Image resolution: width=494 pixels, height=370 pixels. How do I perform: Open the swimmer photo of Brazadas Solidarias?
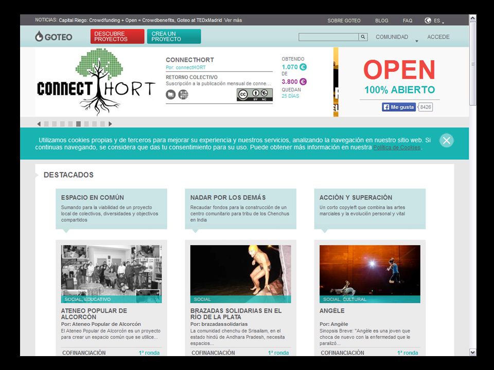tap(240, 274)
